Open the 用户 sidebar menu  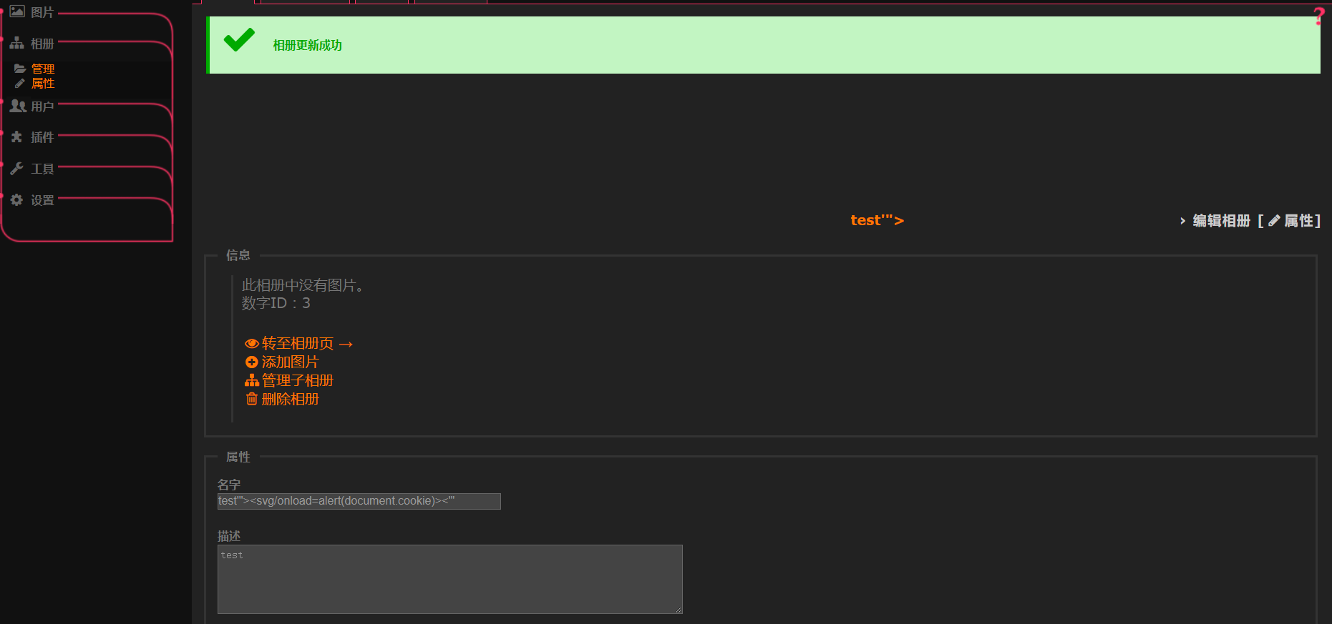click(x=42, y=107)
